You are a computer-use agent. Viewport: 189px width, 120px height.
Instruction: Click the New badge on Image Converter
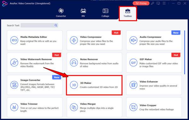(x=57, y=77)
